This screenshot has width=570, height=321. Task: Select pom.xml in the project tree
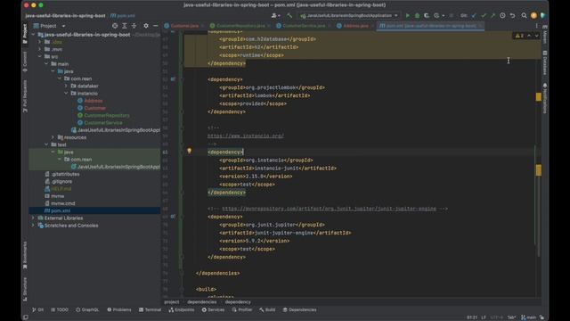point(94,210)
